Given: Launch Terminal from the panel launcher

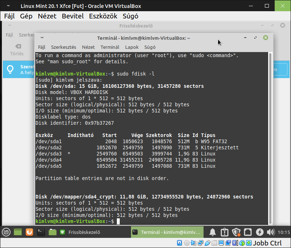Looking at the screenshot, I should 41,232.
